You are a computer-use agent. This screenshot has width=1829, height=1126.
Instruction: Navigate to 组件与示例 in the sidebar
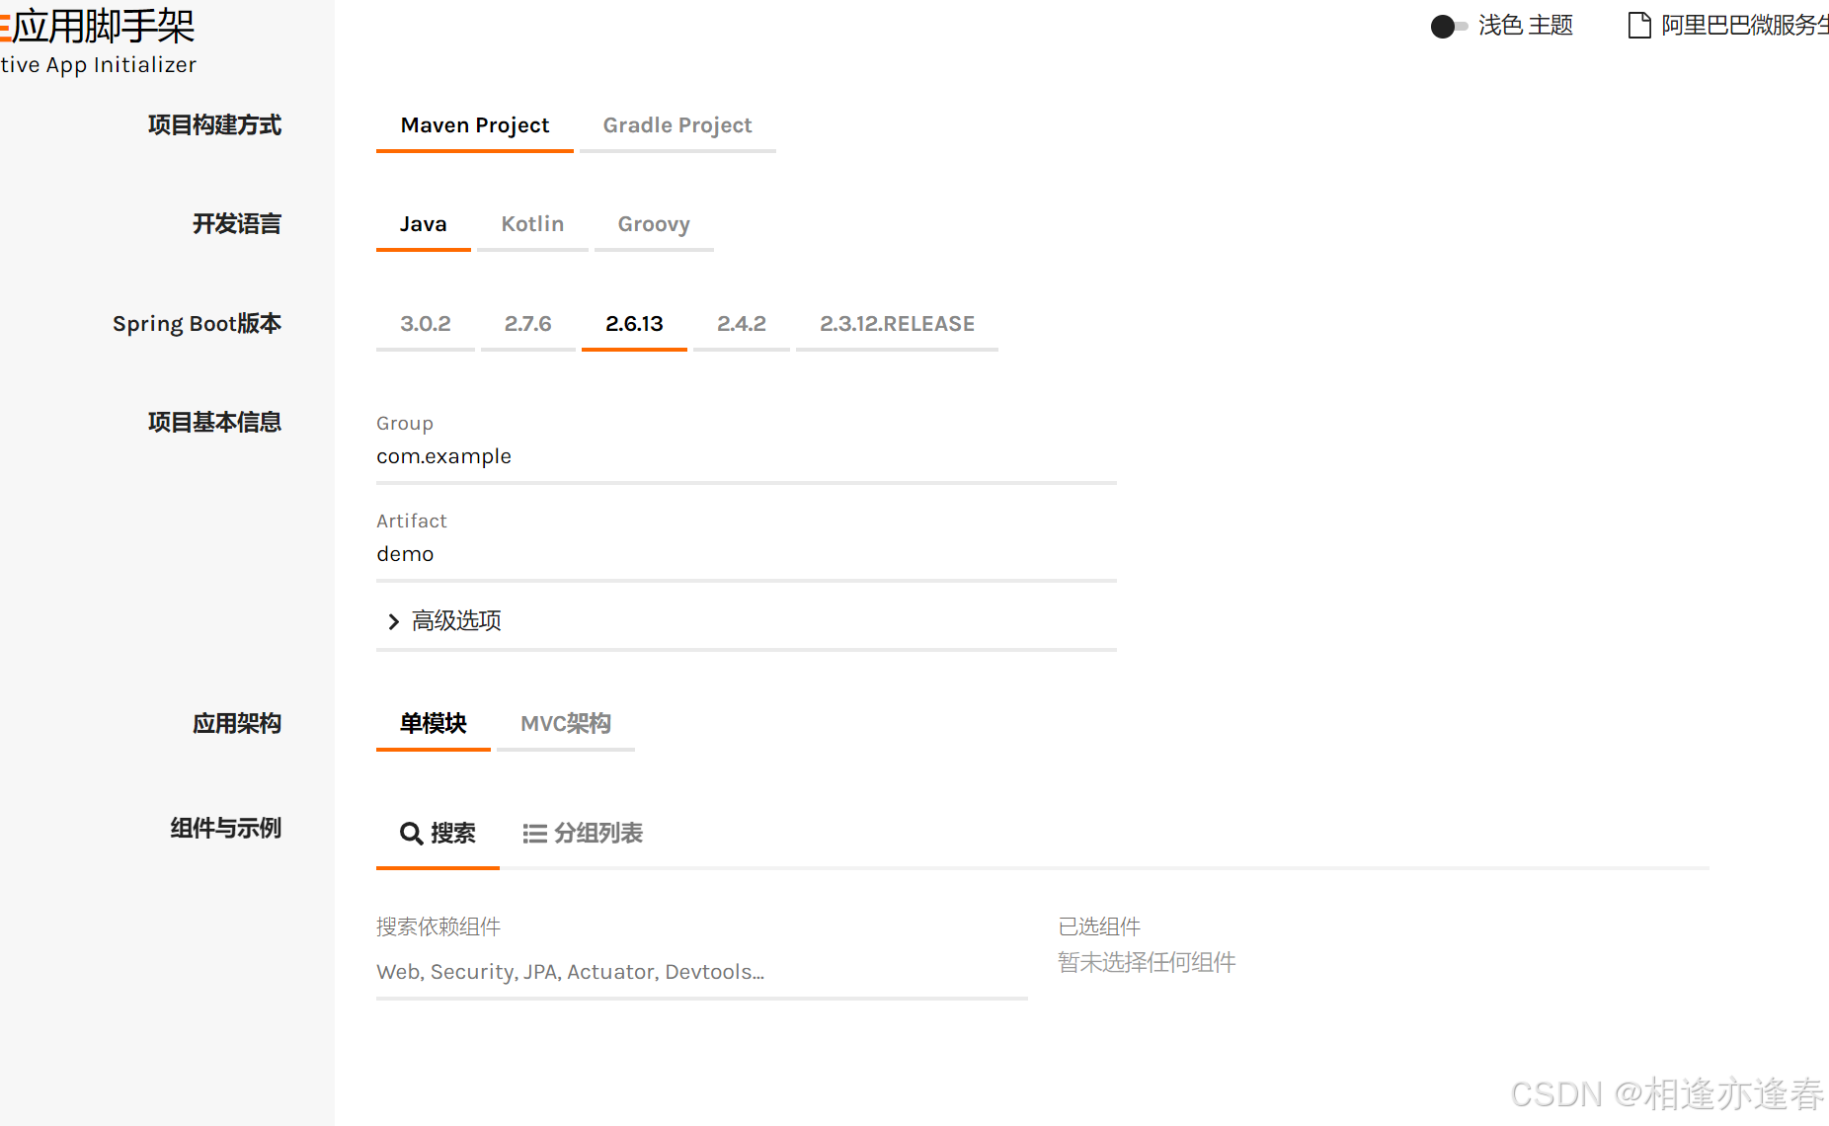coord(225,829)
